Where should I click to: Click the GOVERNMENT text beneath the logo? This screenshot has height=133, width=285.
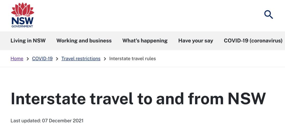(22, 26)
